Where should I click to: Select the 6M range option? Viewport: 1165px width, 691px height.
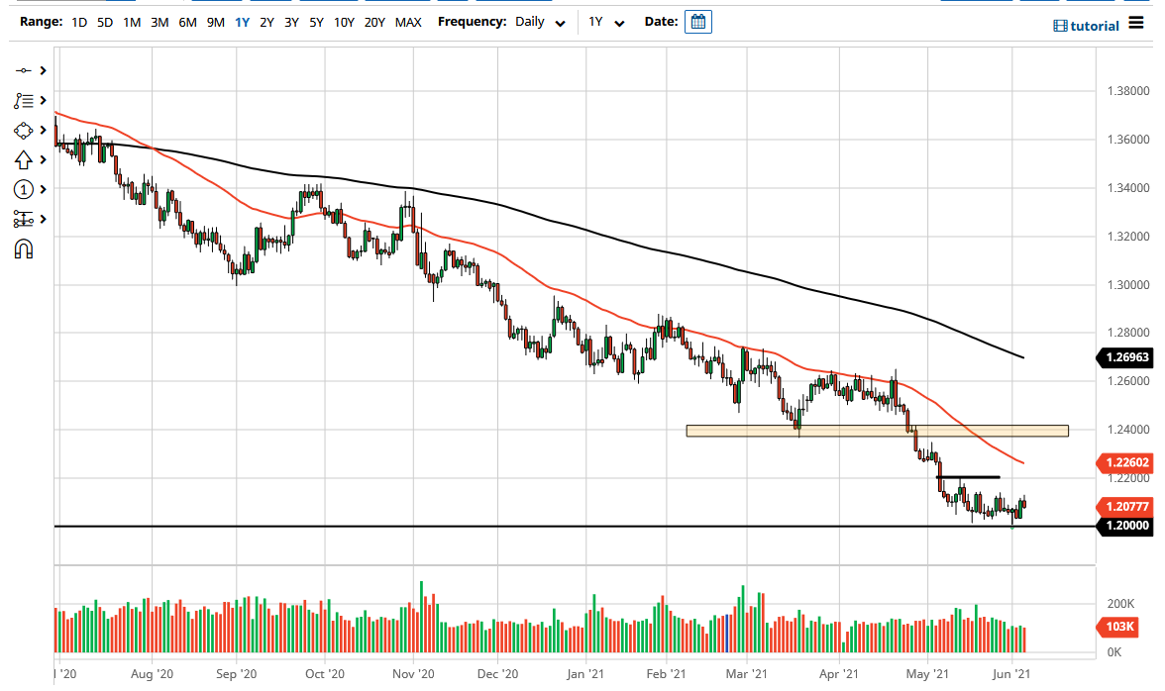187,21
